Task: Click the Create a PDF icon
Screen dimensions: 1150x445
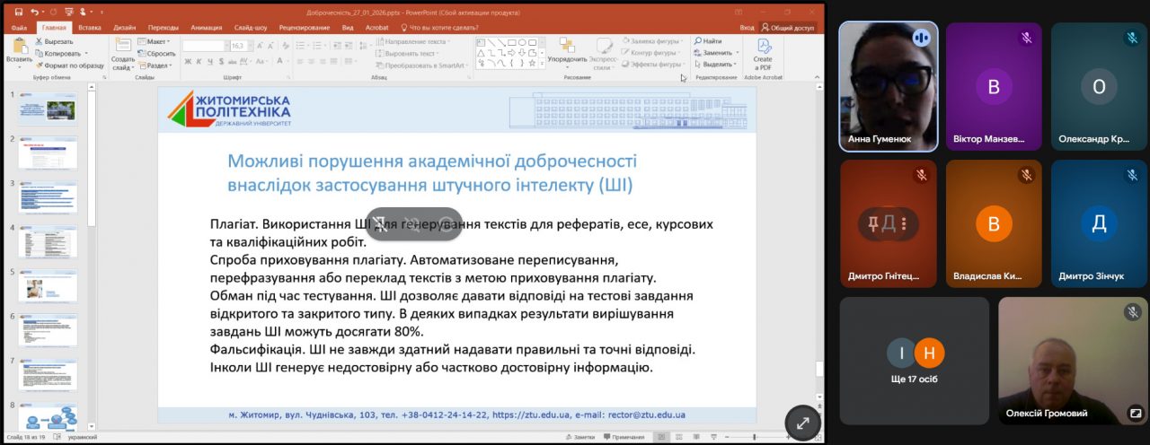Action: pos(764,47)
